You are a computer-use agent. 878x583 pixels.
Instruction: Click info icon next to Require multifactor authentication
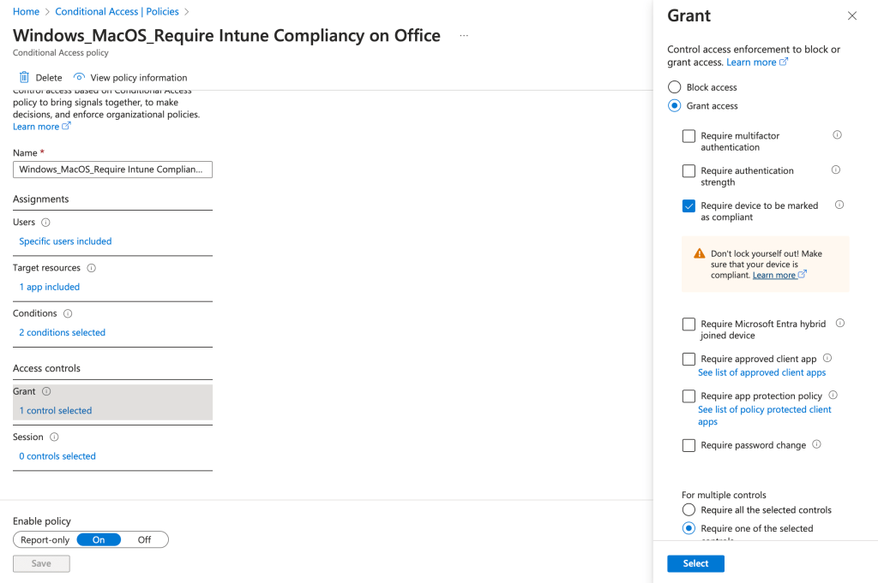click(837, 135)
